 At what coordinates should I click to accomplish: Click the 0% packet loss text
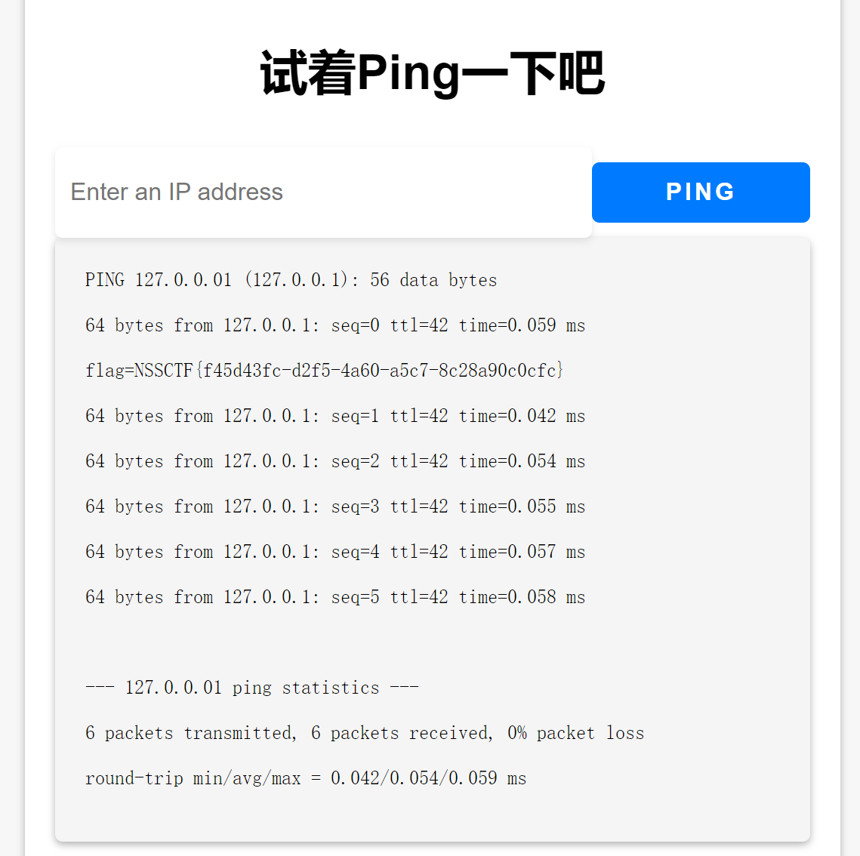pyautogui.click(x=576, y=733)
